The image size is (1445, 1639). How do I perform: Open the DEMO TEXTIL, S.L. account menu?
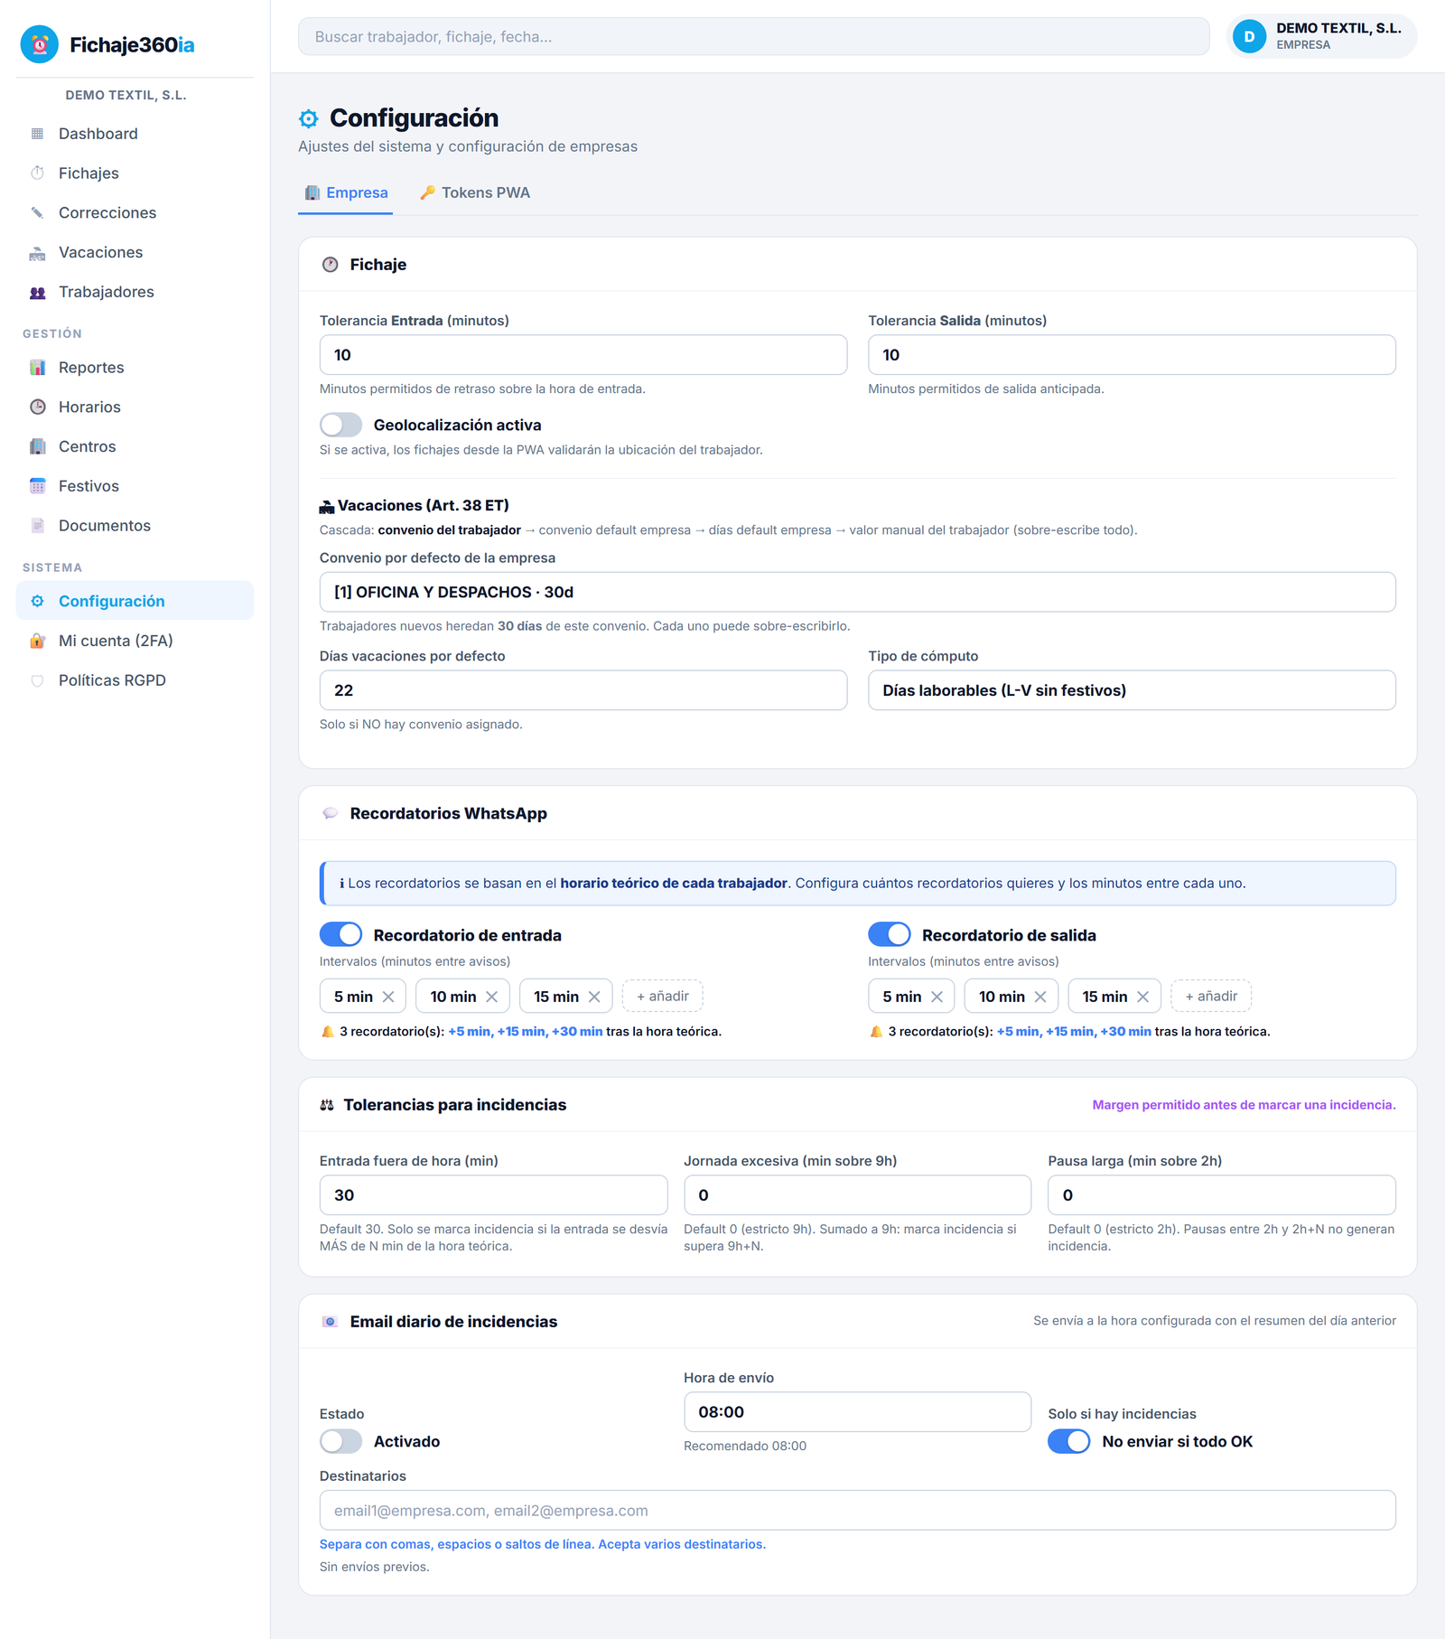pyautogui.click(x=1321, y=36)
